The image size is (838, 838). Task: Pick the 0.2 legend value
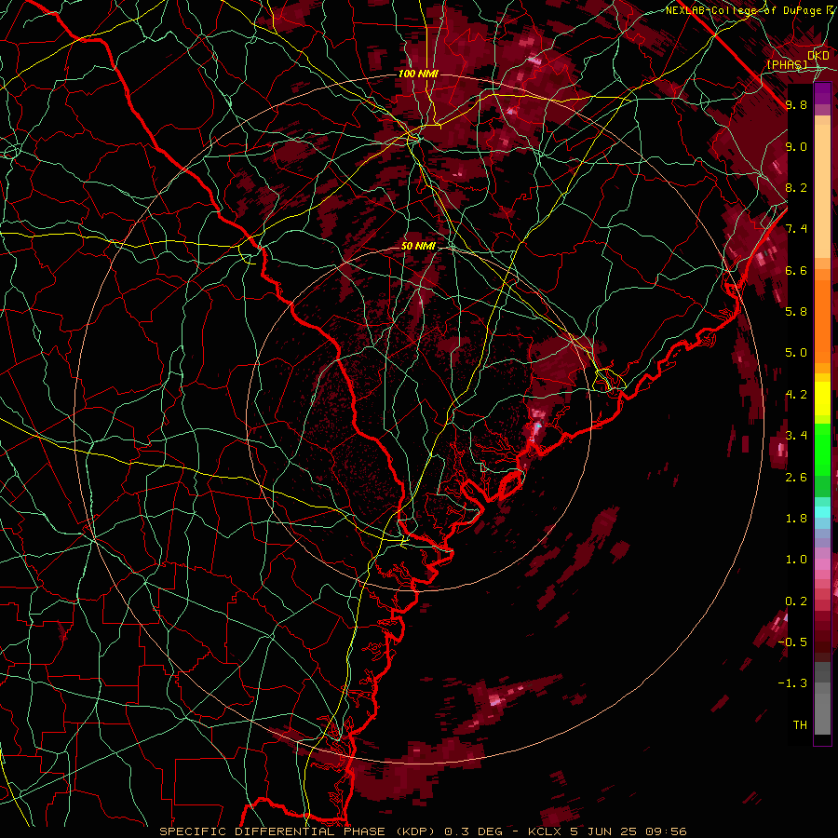coord(796,601)
